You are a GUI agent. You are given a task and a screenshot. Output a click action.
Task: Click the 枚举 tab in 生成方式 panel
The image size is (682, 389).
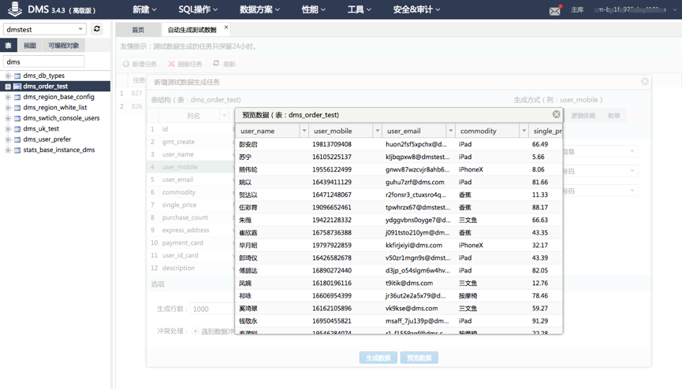tap(613, 116)
